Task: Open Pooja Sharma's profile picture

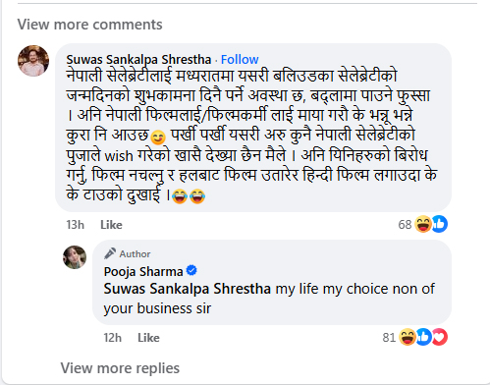Action: tap(75, 257)
